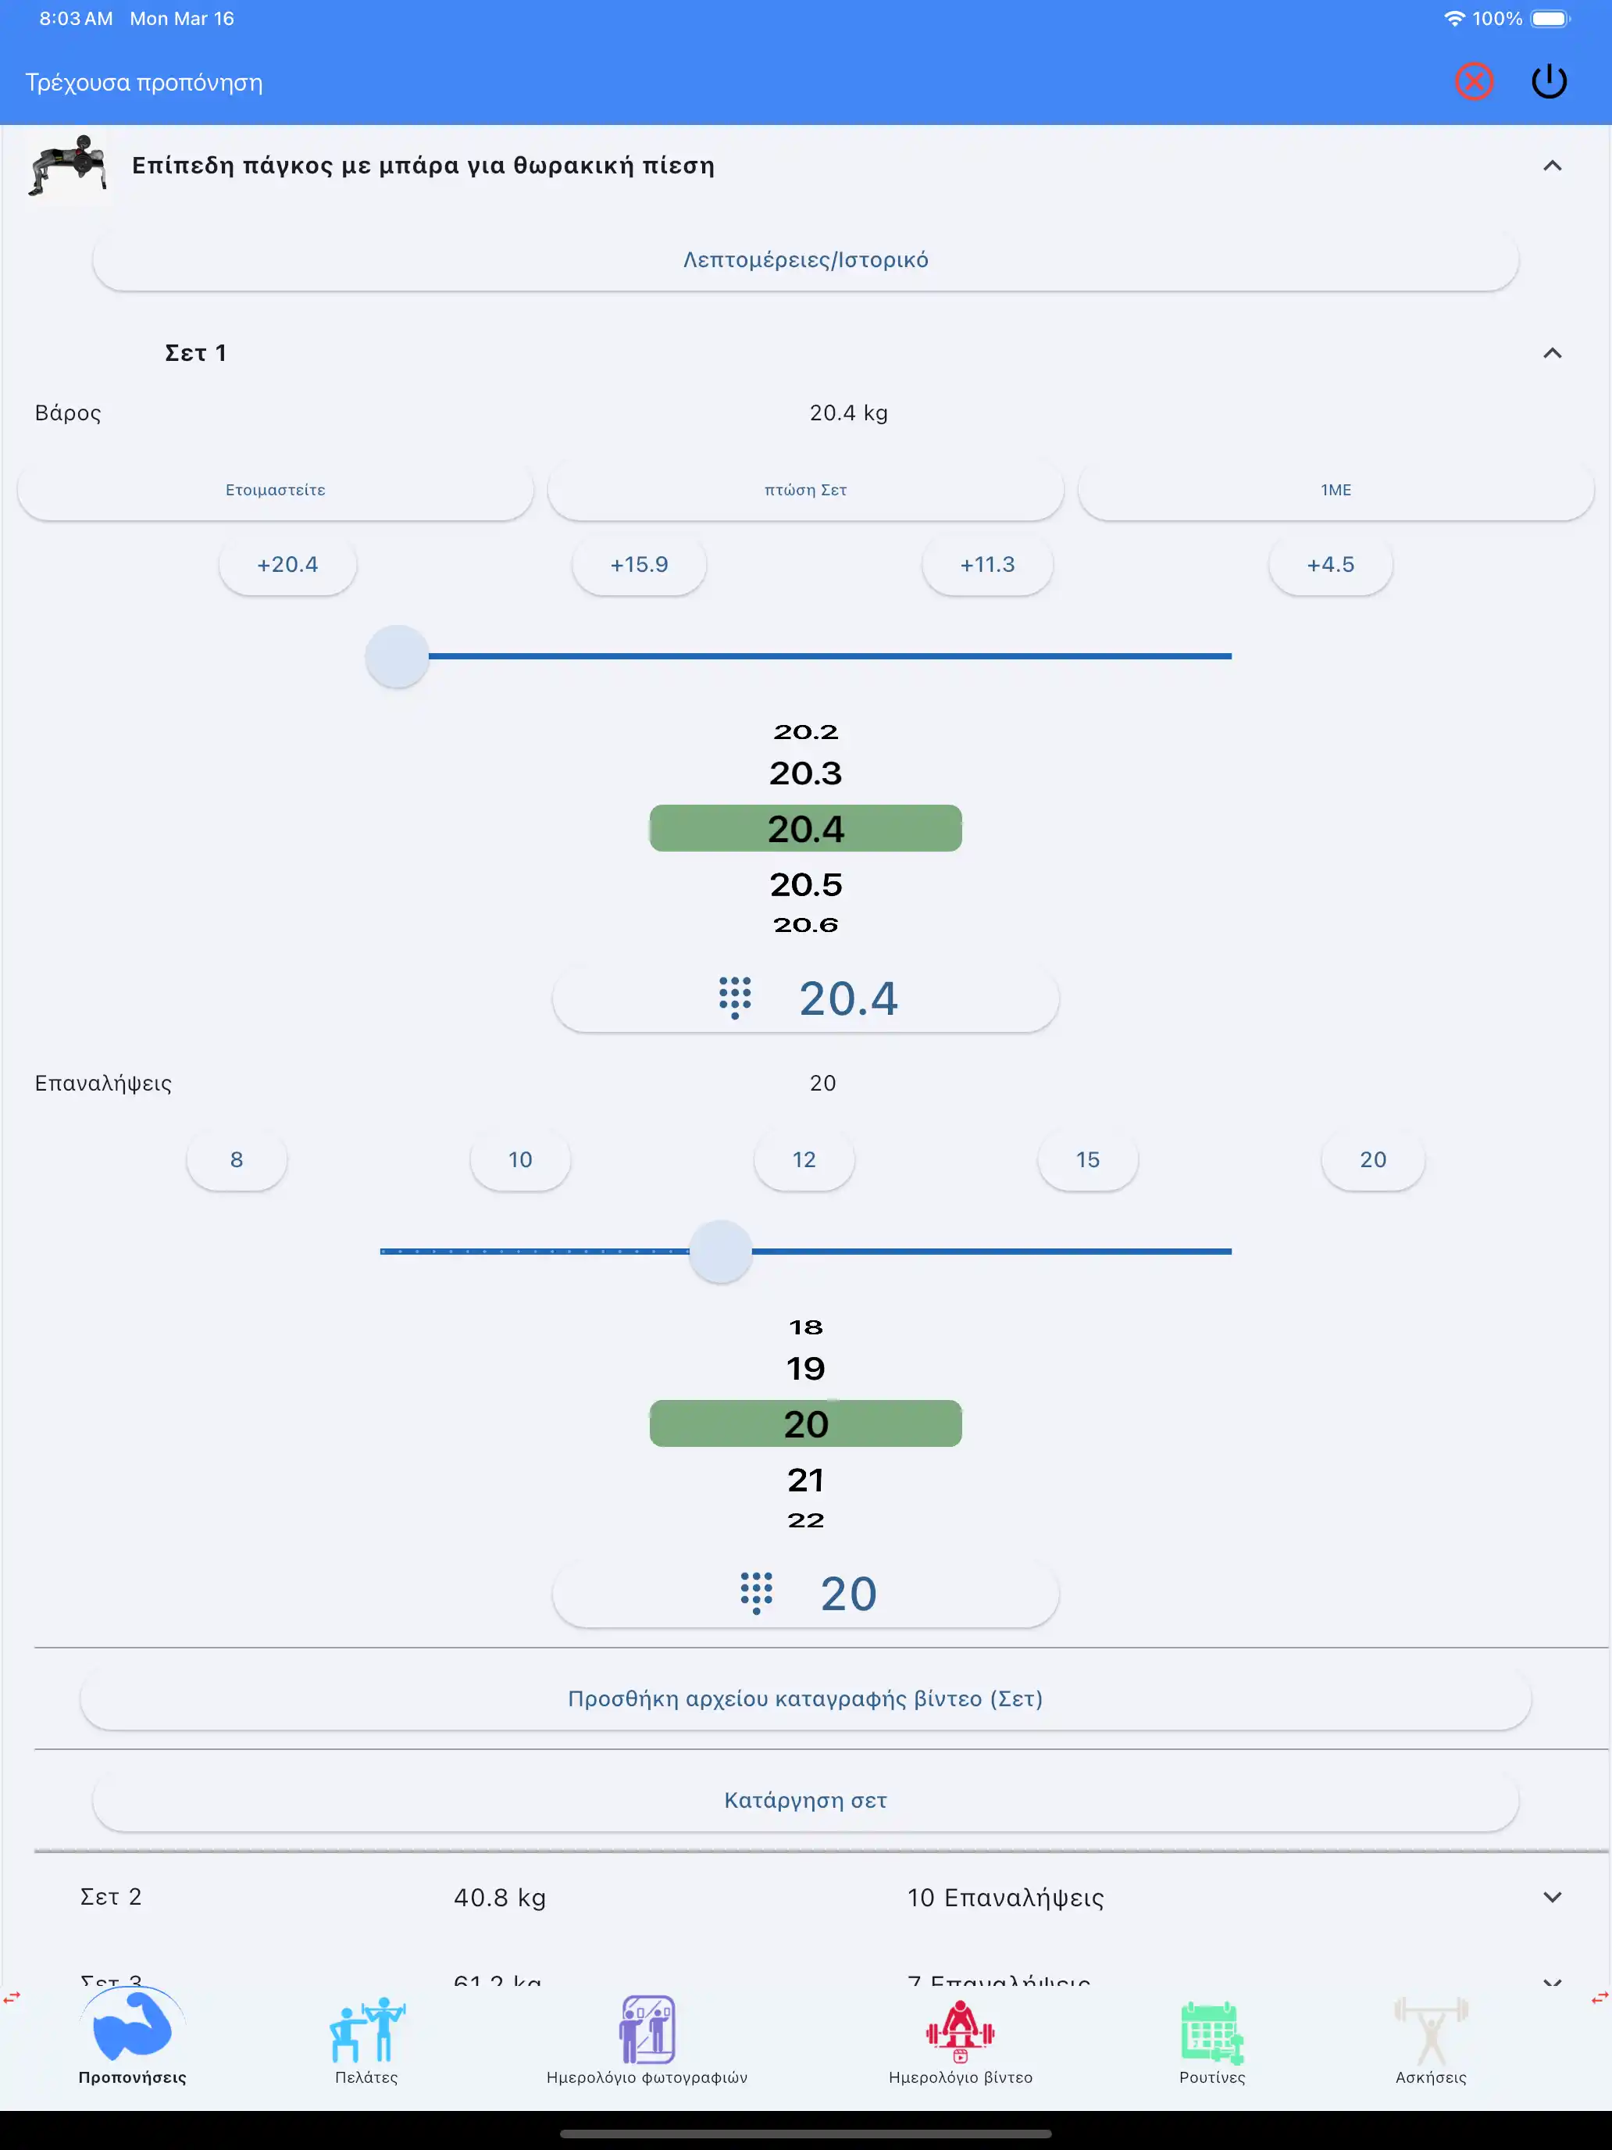Open keypad icon for repetitions 20

(756, 1593)
